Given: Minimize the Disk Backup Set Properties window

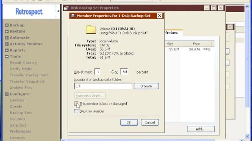Looking at the screenshot, I should tap(207, 8).
